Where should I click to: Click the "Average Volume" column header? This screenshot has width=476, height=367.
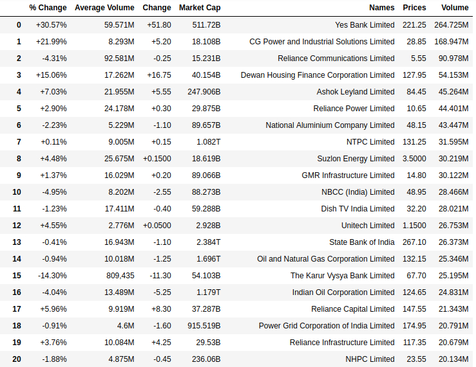104,8
